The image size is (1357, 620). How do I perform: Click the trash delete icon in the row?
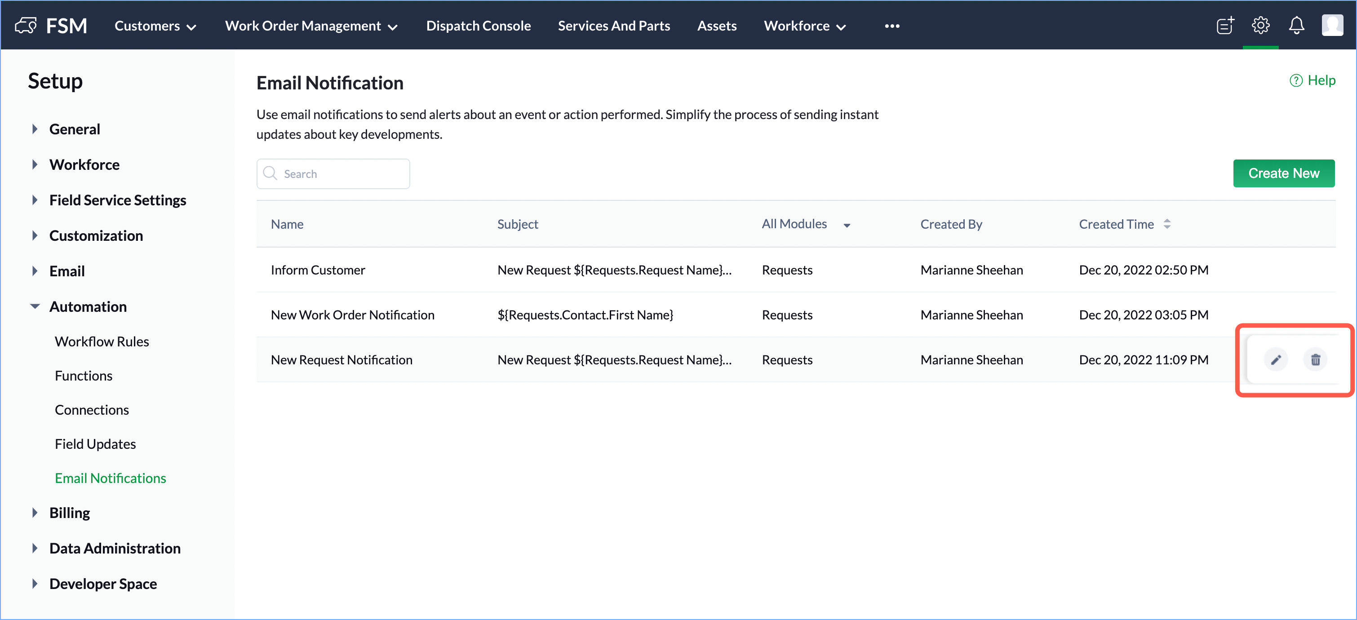click(1315, 360)
